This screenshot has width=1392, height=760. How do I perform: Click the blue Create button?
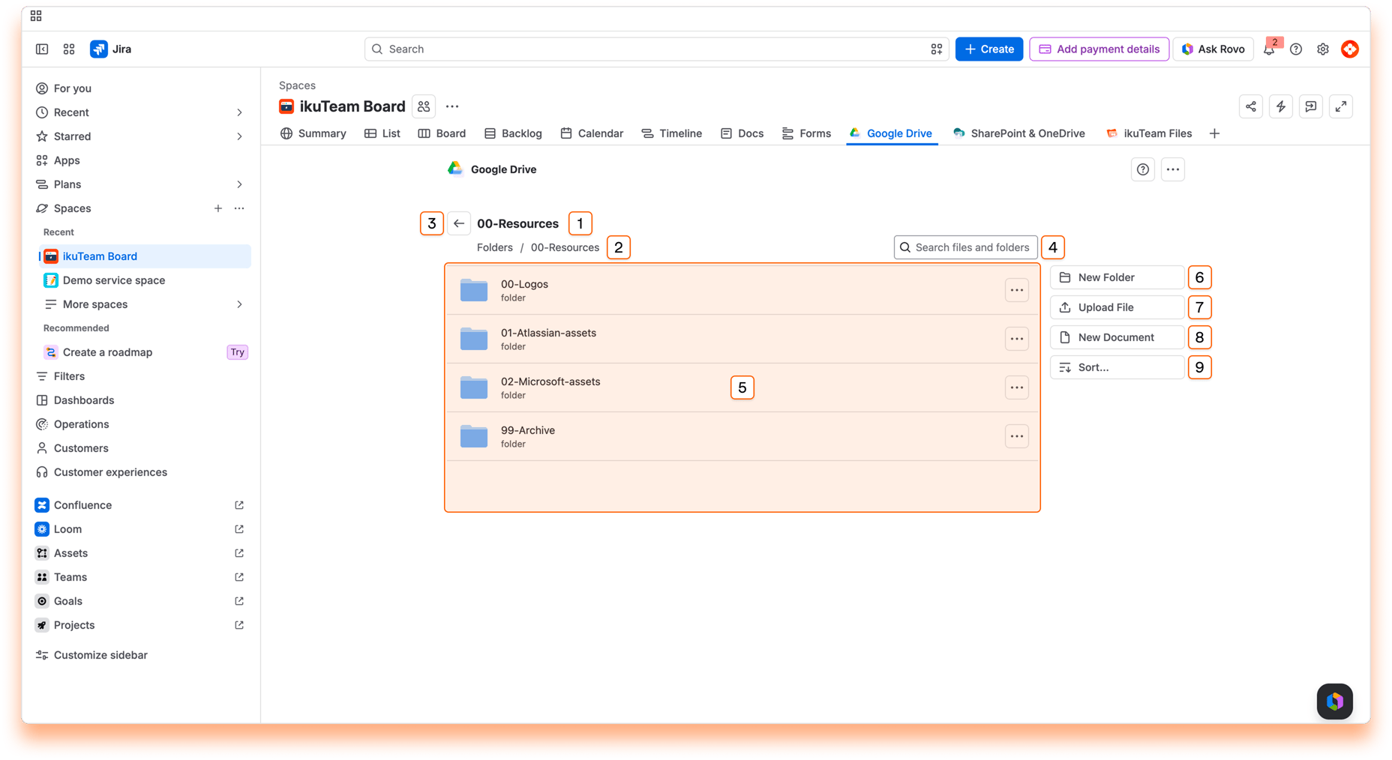click(x=989, y=49)
